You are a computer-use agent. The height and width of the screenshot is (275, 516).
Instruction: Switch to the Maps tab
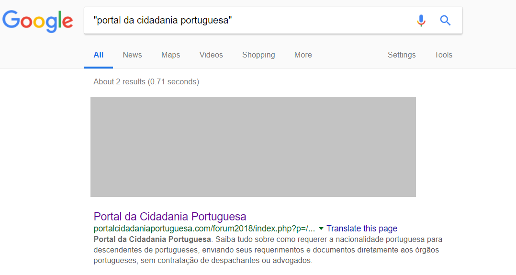tap(170, 55)
